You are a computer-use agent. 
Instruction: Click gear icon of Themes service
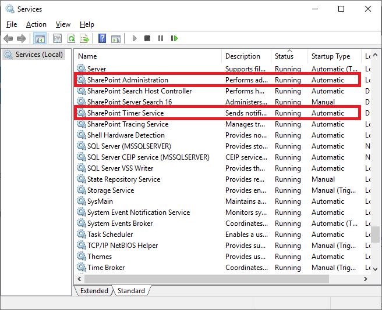coord(82,256)
